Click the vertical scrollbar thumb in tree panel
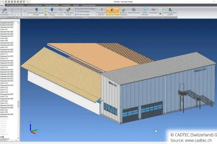 tap(18, 104)
